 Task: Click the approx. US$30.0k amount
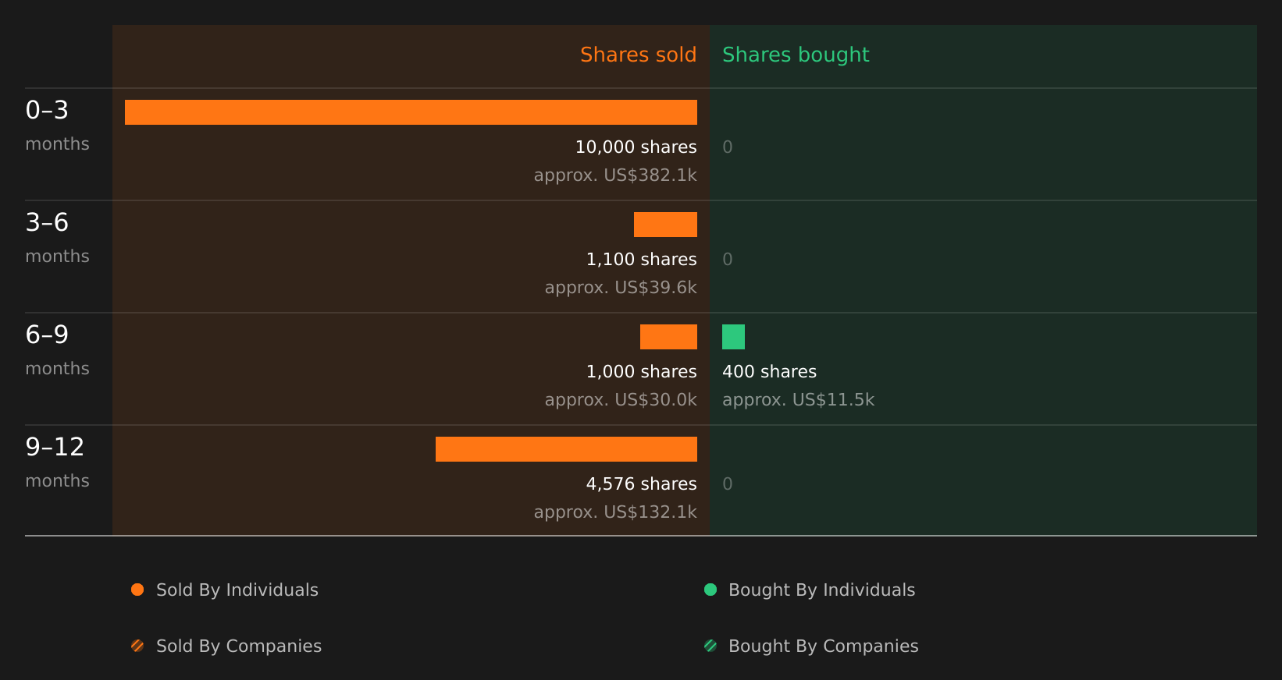tap(621, 400)
